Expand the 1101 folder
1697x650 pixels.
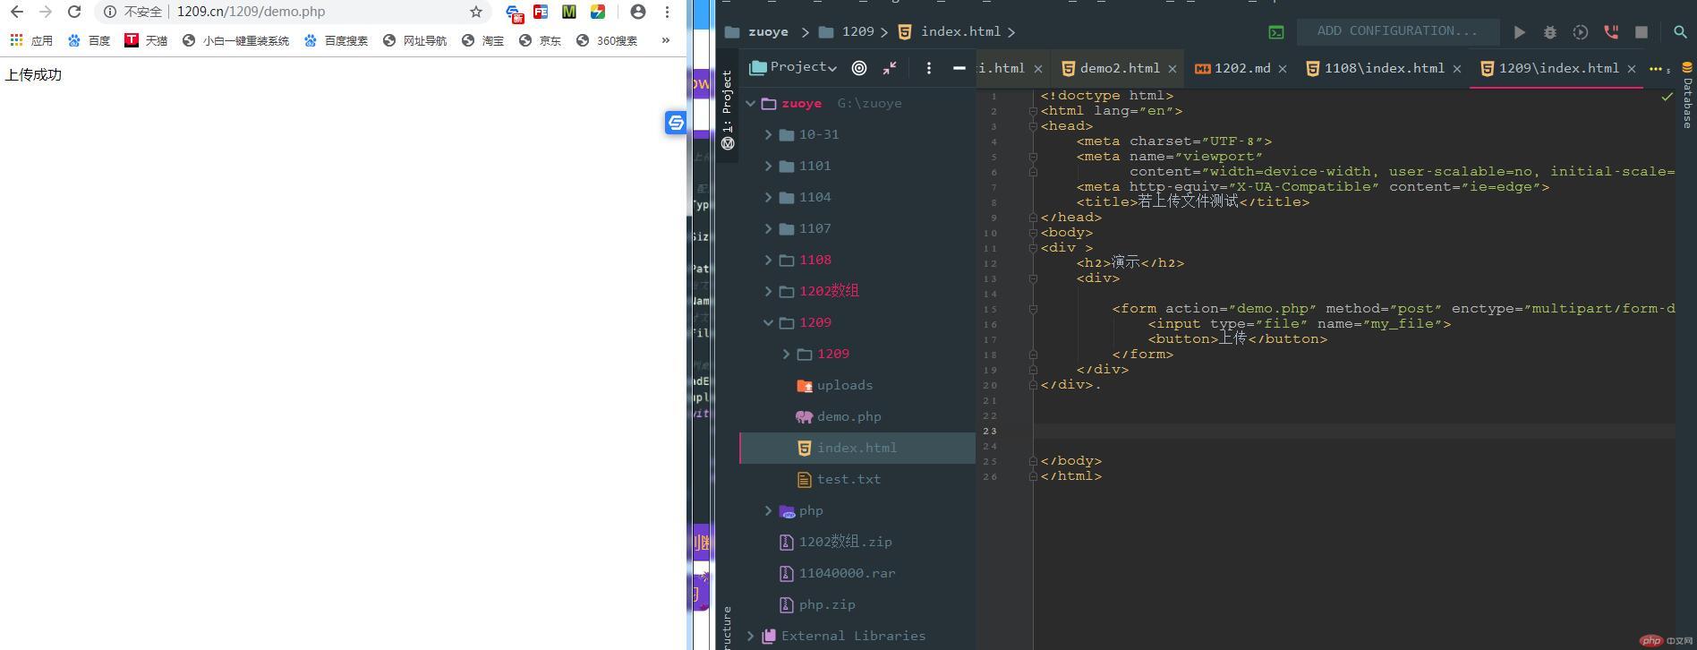pos(769,166)
